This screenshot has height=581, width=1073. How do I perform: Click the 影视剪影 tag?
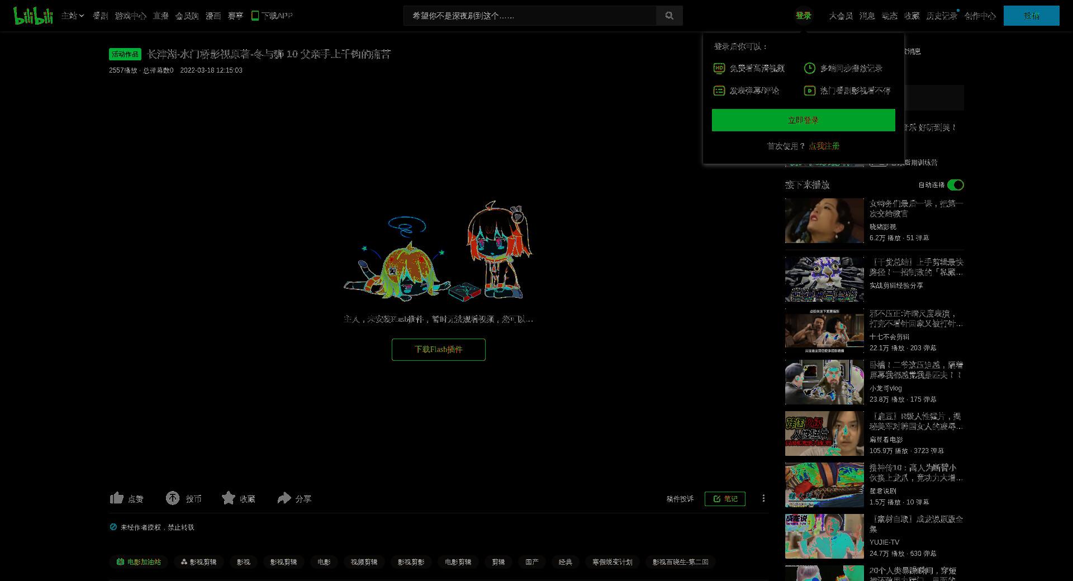click(411, 562)
